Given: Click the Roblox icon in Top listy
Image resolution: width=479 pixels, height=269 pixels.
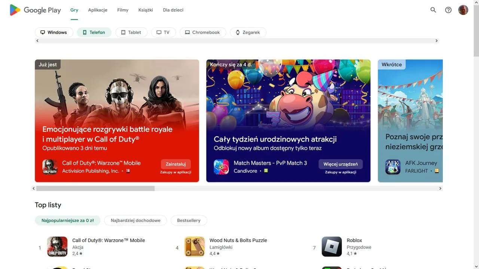Looking at the screenshot, I should click(332, 247).
